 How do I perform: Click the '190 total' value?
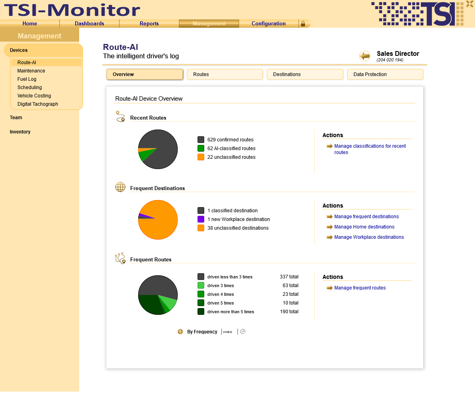(x=289, y=312)
